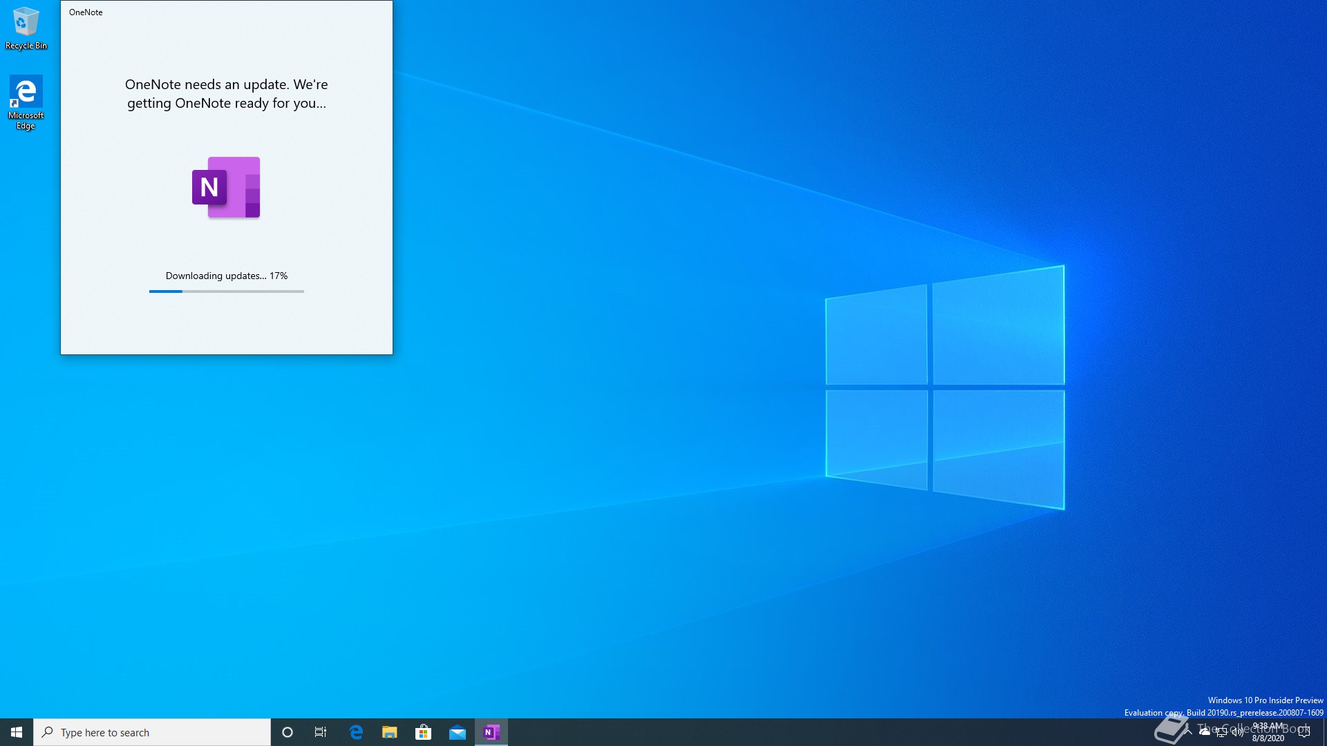Open the Action Center notifications icon

pos(1304,732)
